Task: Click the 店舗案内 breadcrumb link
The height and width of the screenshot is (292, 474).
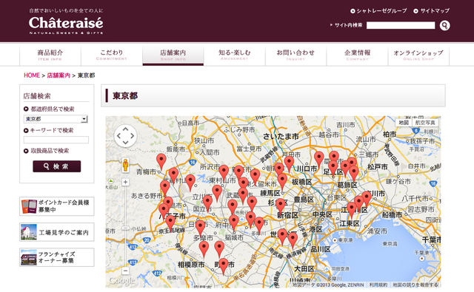Action: (59, 75)
